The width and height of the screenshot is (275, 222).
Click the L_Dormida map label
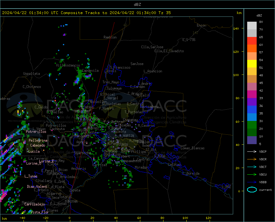(191, 173)
